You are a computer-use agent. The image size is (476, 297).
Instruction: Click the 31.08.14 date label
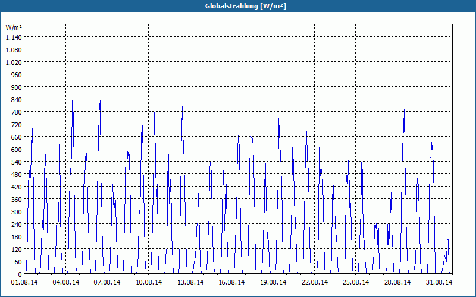coord(439,282)
